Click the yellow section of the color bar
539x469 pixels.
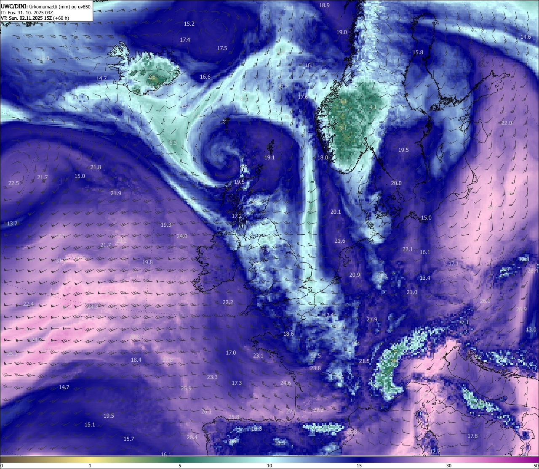[x=91, y=459]
